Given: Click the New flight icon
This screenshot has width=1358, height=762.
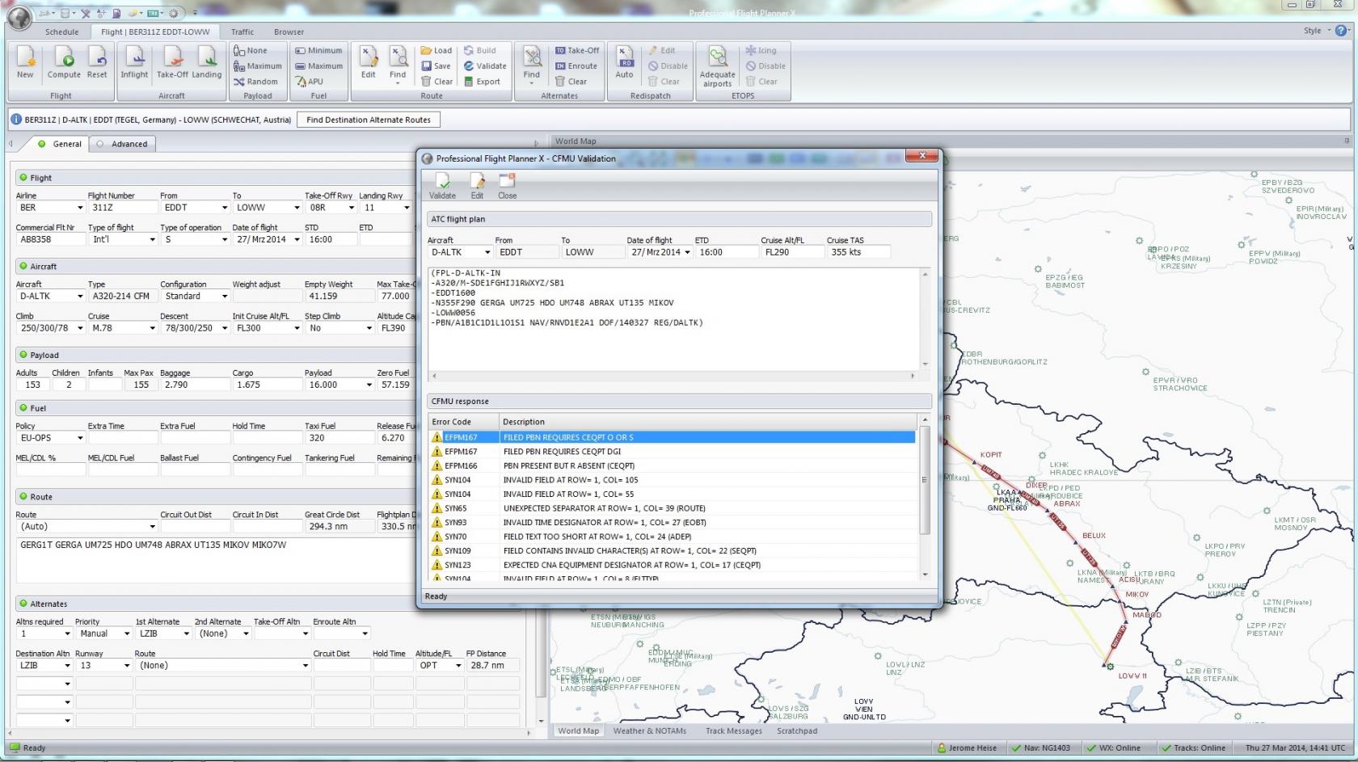Looking at the screenshot, I should point(25,62).
